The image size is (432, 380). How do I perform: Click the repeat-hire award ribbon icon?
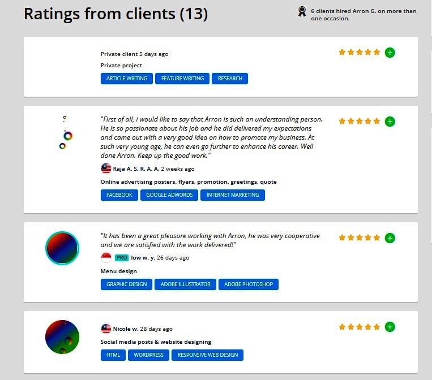point(302,11)
